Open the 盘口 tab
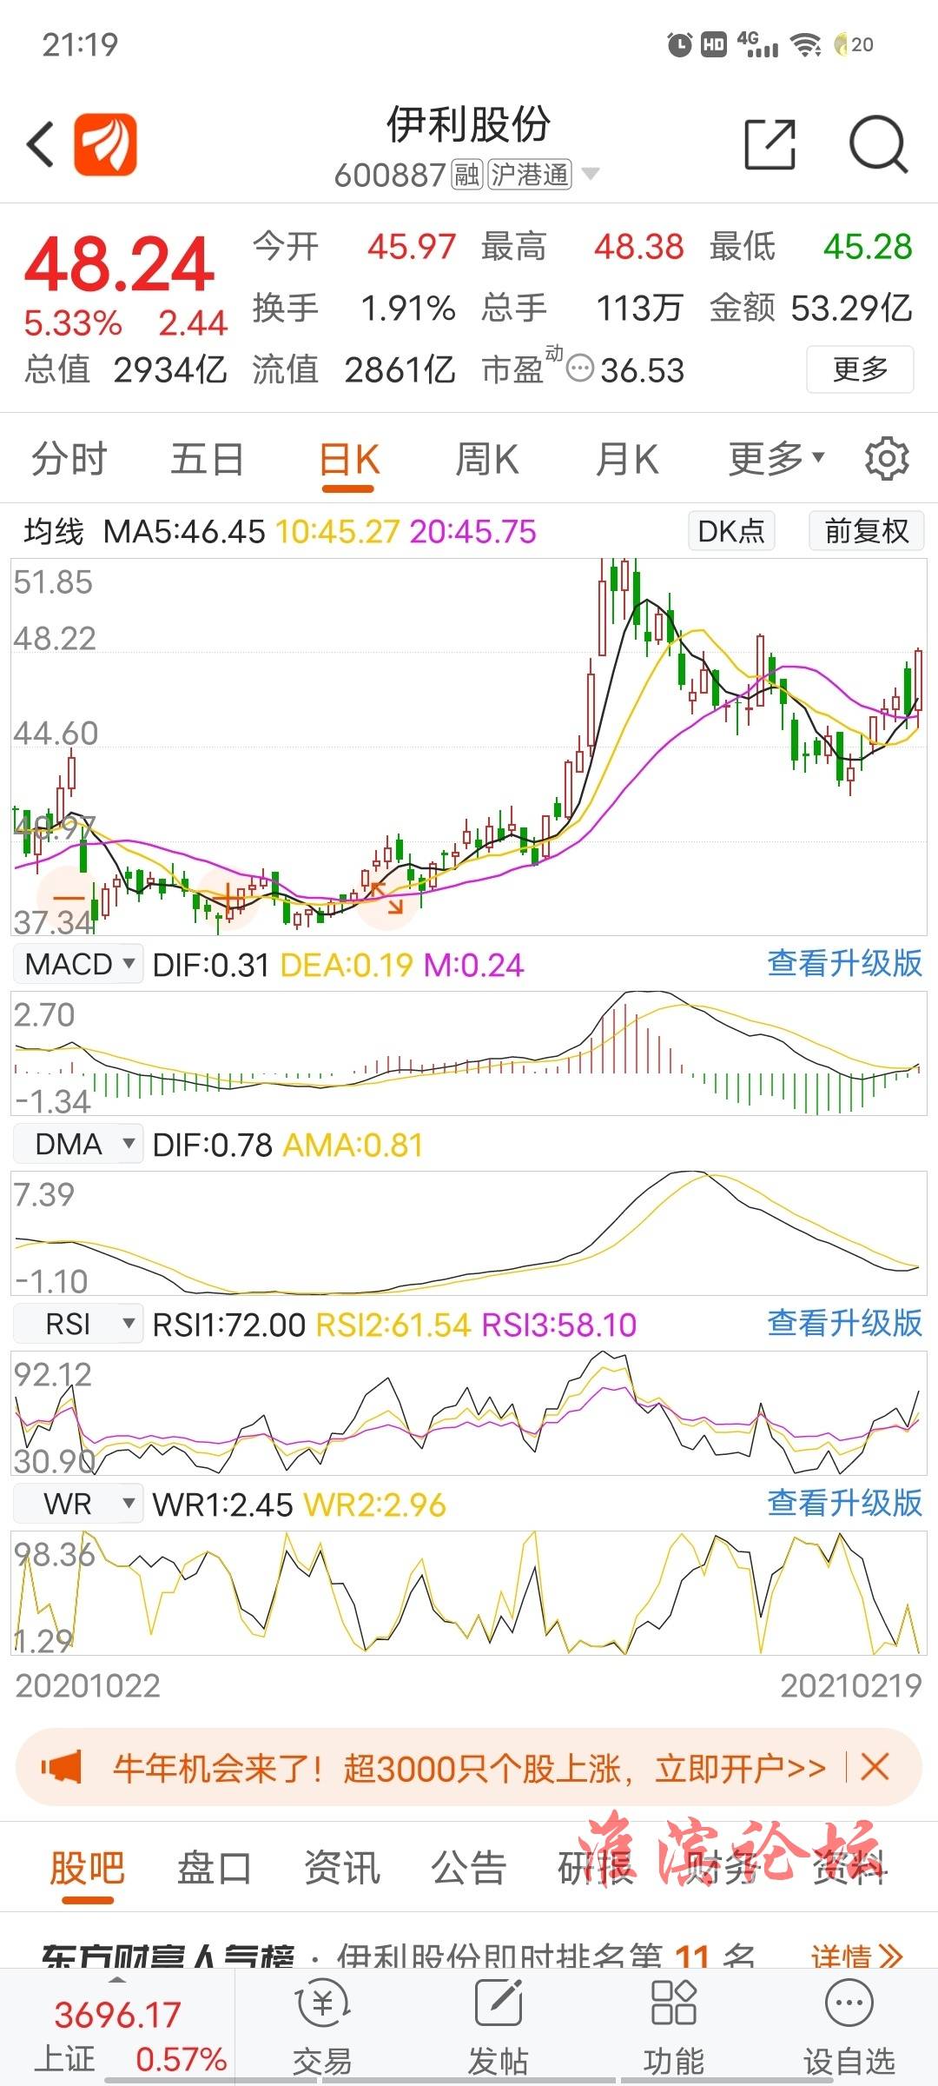Screen dimensions: 938x2086 point(214,1867)
